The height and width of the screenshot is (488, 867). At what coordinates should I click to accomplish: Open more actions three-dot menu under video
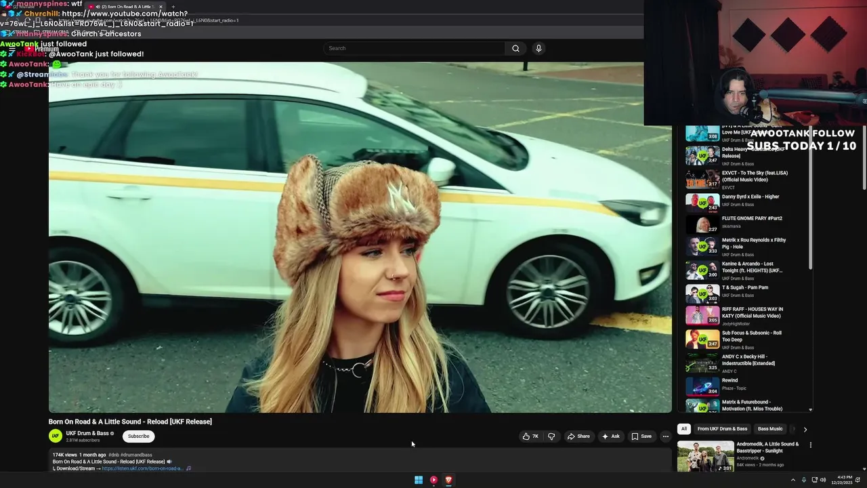click(x=666, y=436)
